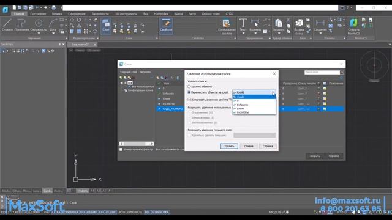Open the Оформление ribbon tab
Screen dimensions: 392x220
77,14
